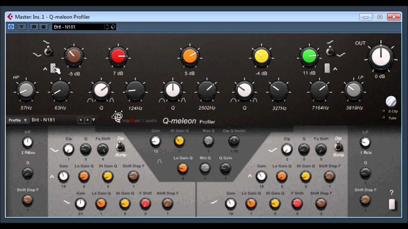Enable Write automation W button

point(43,27)
